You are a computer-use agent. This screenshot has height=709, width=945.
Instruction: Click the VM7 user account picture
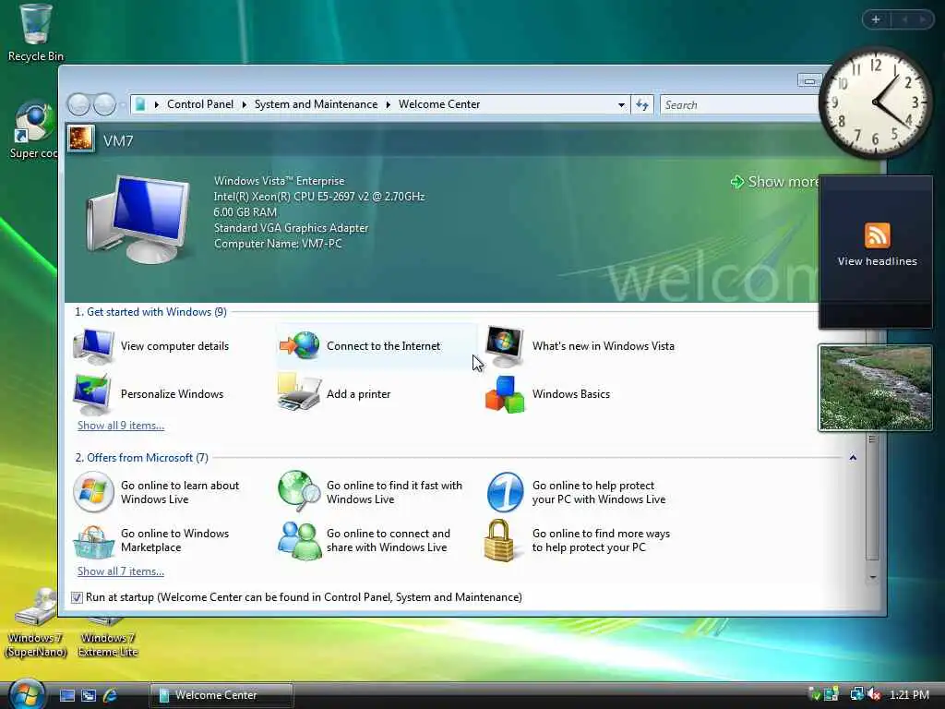81,138
